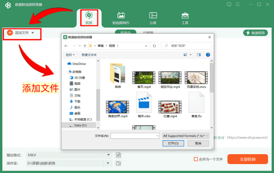The height and width of the screenshot is (173, 274).
Task: Open the All Supported Formats filter dropdown
Action: (186, 136)
